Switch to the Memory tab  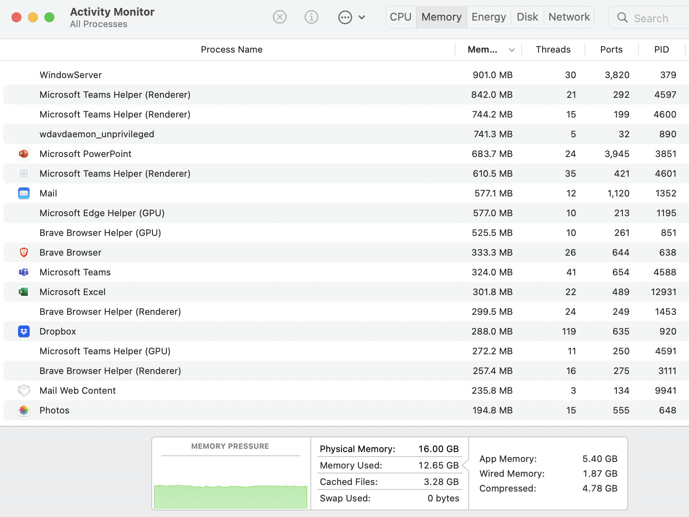click(442, 17)
